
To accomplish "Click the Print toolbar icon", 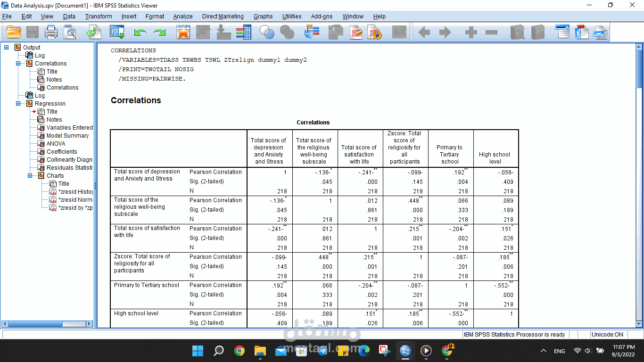I will pos(51,32).
